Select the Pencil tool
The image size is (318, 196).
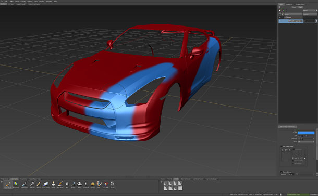[39, 185]
